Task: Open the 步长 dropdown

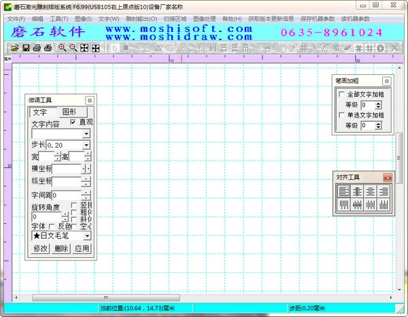Action: point(86,146)
